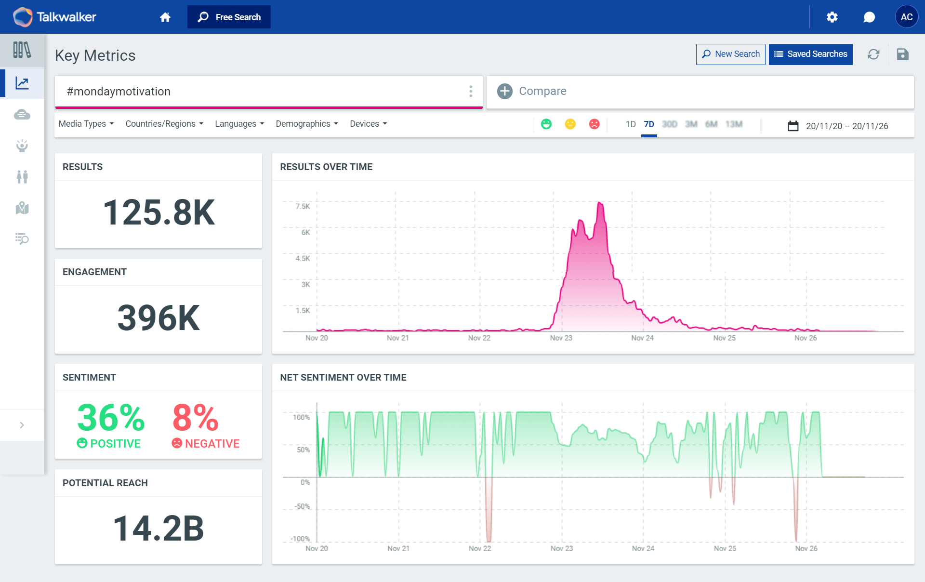Toggle the neutral sentiment filter smiley

pyautogui.click(x=570, y=124)
